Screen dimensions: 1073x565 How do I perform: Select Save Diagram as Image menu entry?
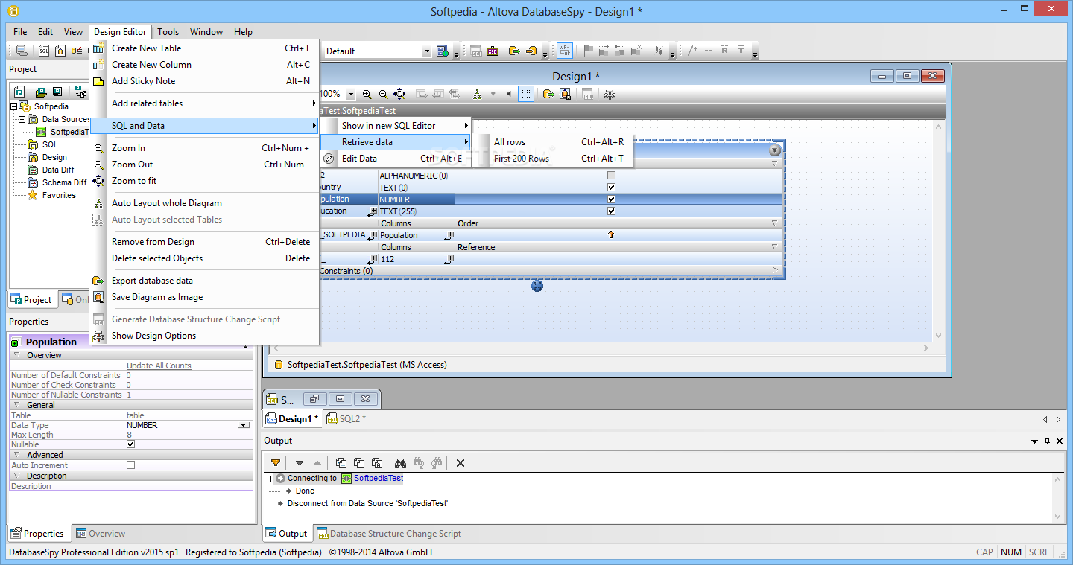coord(204,297)
